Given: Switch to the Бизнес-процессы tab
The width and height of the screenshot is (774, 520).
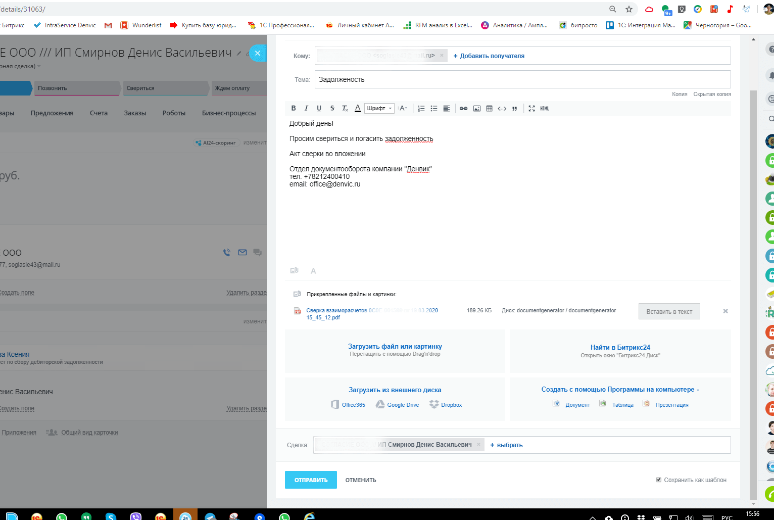Looking at the screenshot, I should point(229,113).
